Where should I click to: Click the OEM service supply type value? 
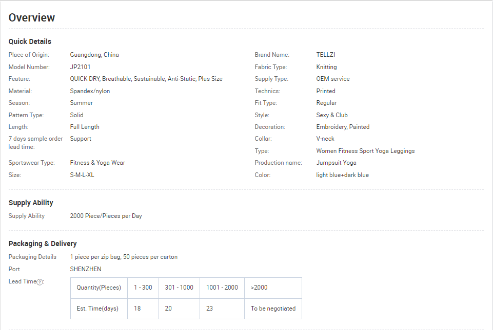333,79
